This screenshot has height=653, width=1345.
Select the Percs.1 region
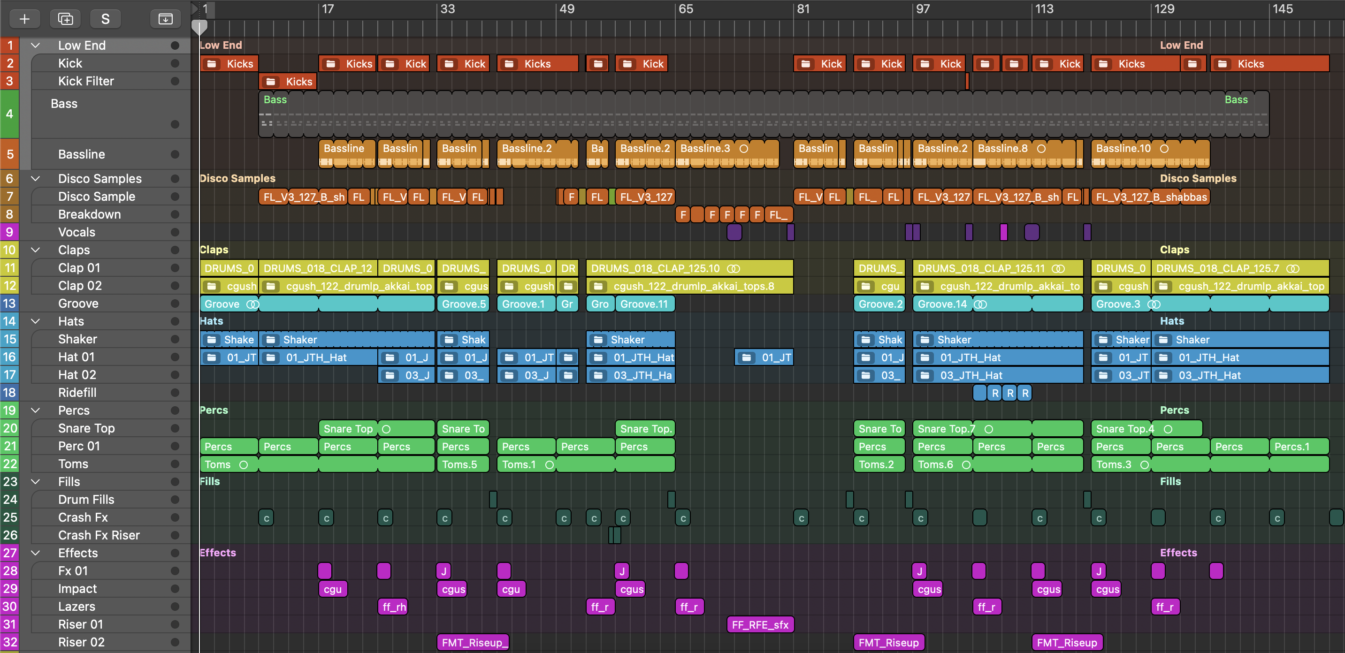[x=1299, y=446]
